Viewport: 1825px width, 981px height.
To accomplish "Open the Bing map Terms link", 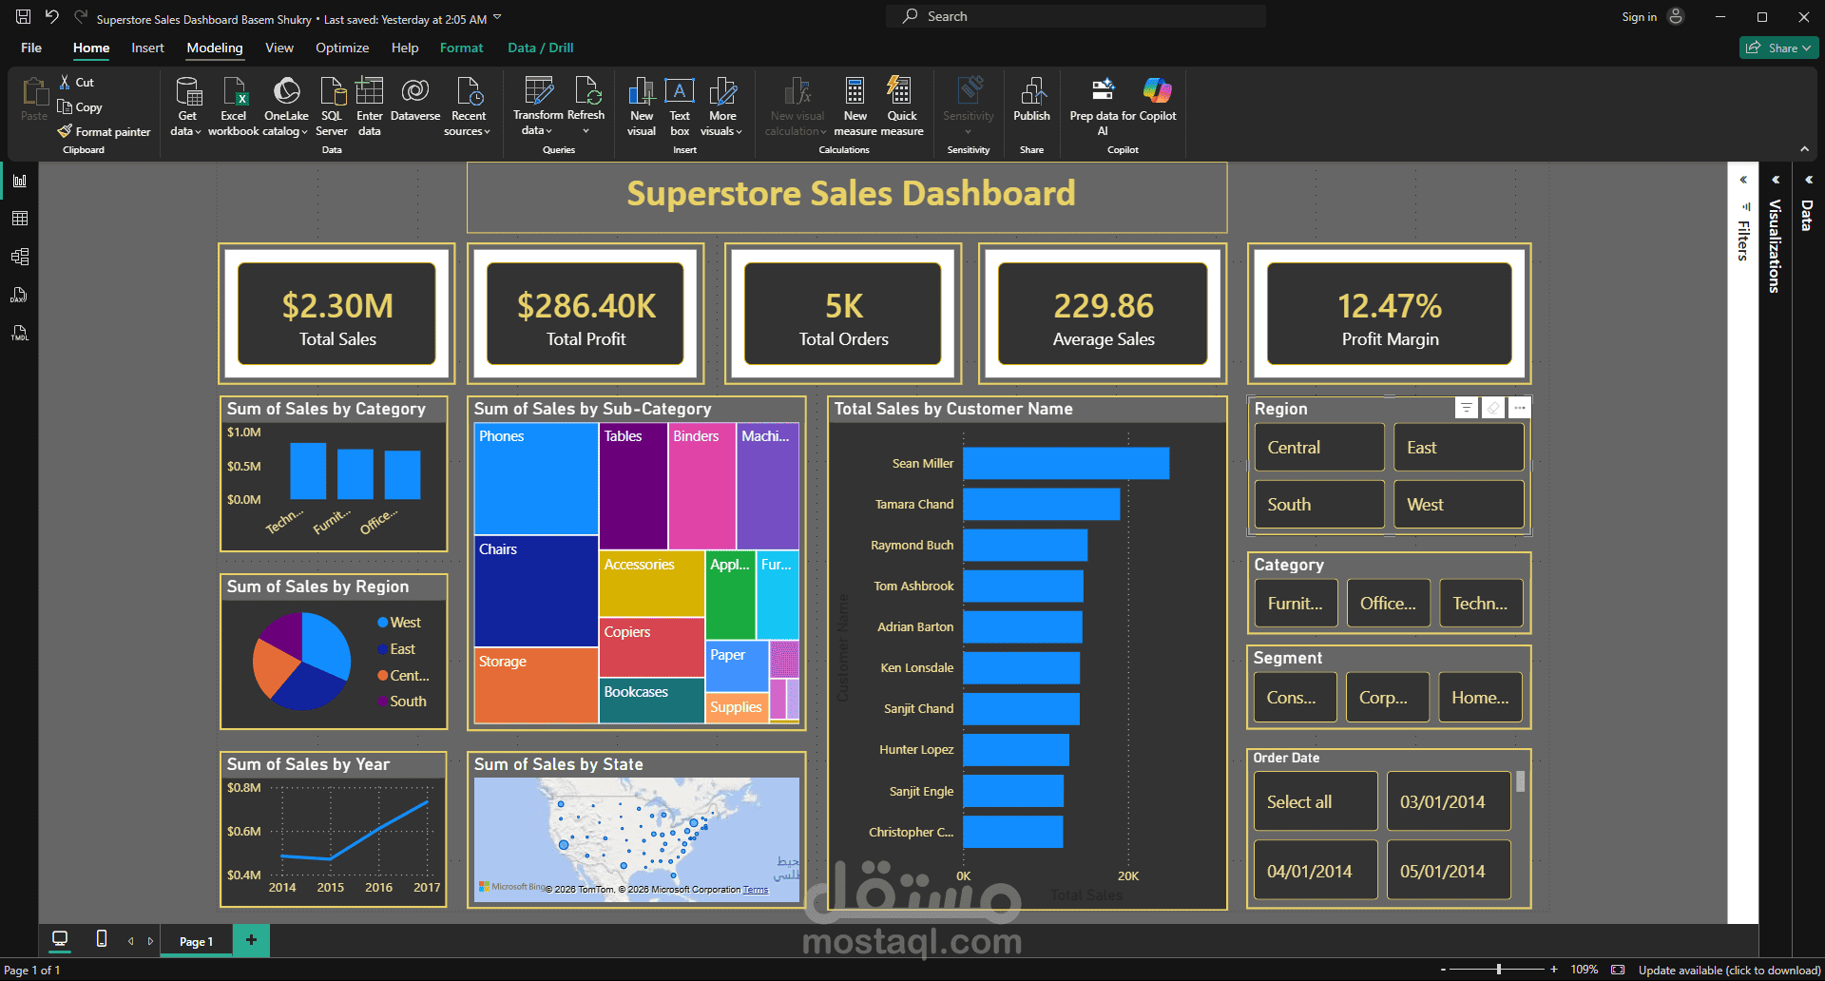I will click(756, 890).
